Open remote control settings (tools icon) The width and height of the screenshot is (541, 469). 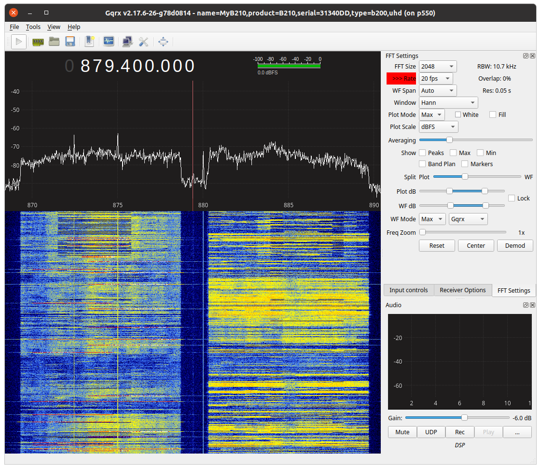point(143,42)
